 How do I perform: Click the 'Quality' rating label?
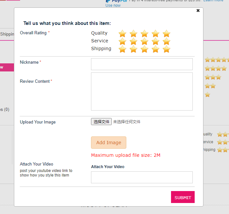tap(99, 33)
